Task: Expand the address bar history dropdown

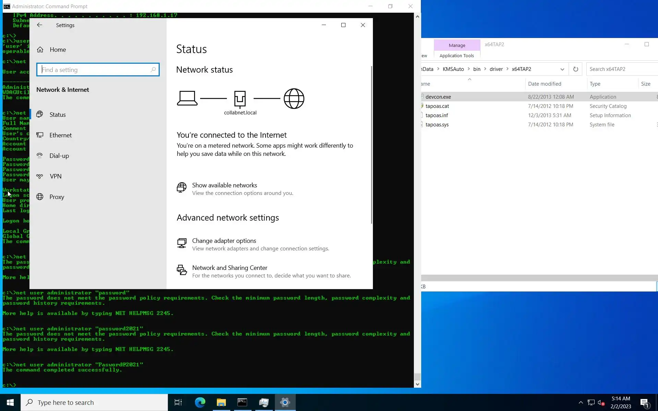Action: click(x=562, y=69)
